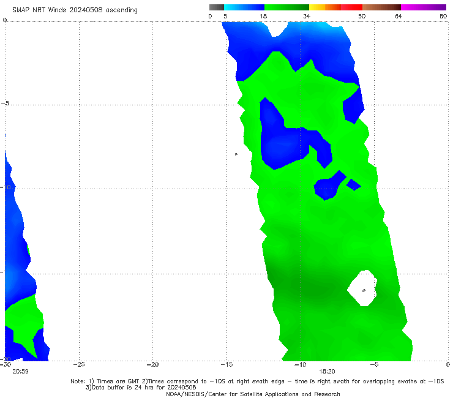Click the color bar label '64'
Viewport: 453px width, 398px height.
tap(399, 17)
